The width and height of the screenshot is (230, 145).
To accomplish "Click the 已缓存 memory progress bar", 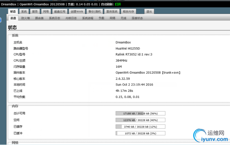I will point(140,127).
